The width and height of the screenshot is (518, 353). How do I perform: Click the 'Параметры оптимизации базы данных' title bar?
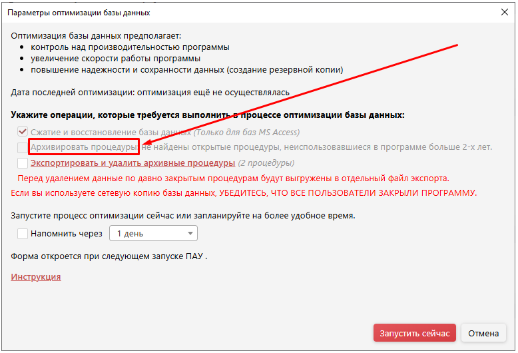200,12
